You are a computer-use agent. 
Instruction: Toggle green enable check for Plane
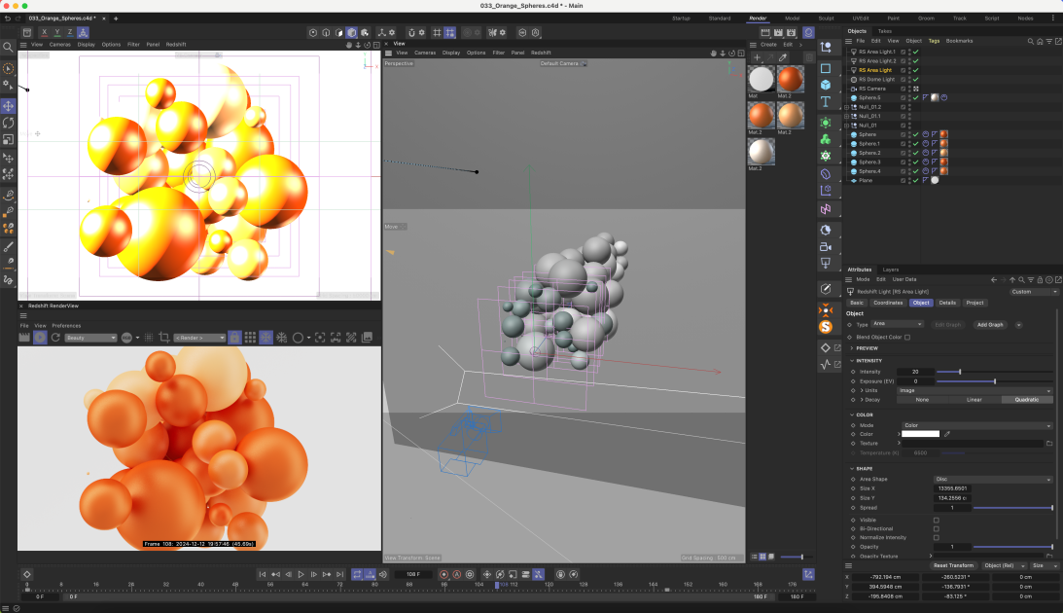[x=916, y=180]
